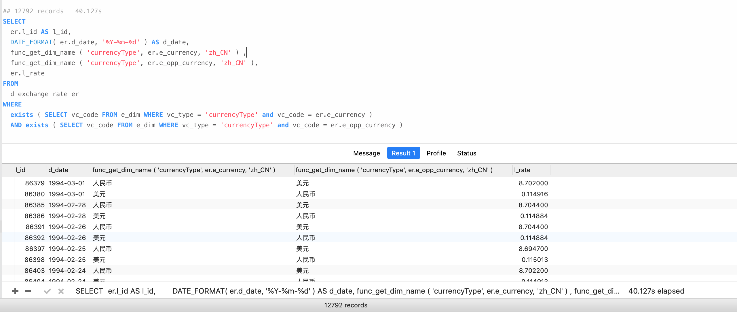This screenshot has height=312, width=737.
Task: Click the apply changes checkmark icon
Action: [x=48, y=291]
